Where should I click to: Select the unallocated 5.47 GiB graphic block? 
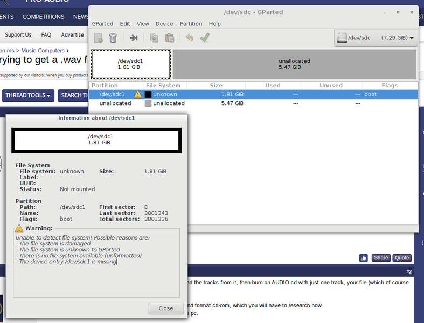tap(295, 64)
